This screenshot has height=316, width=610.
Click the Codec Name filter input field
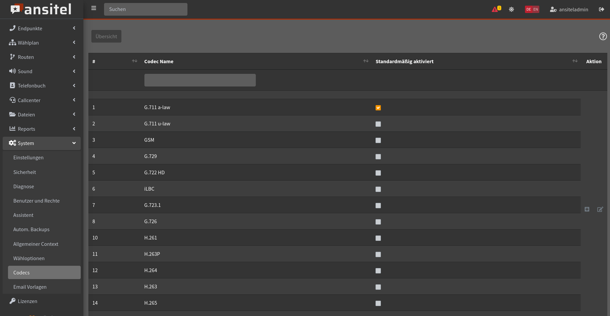point(200,80)
